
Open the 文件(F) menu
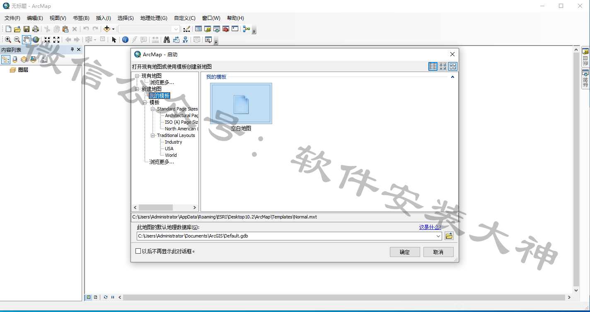coord(12,18)
